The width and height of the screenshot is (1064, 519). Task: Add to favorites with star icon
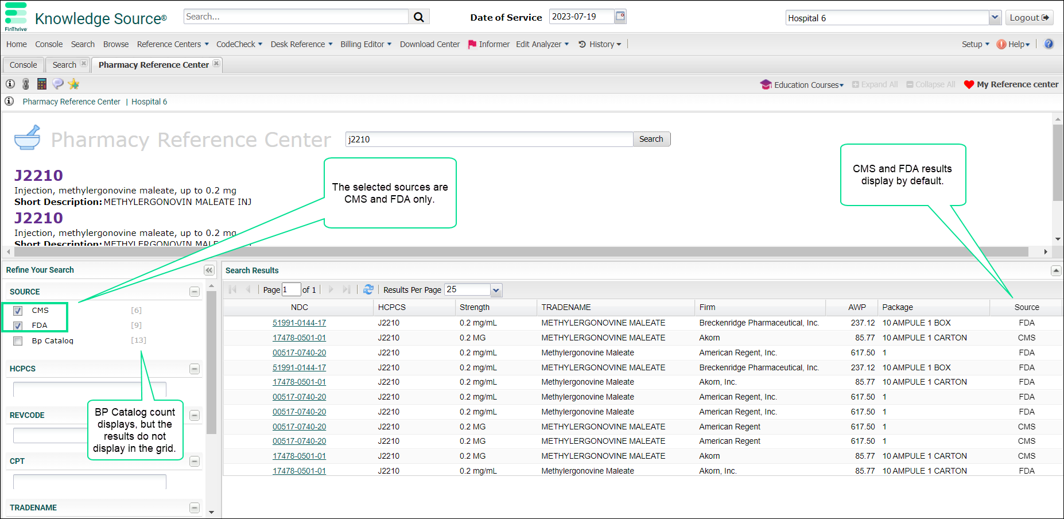[x=73, y=84]
